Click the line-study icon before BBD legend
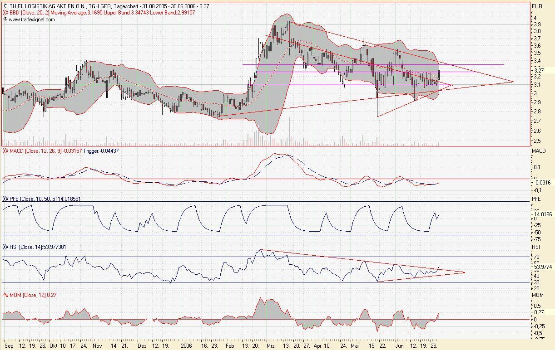 [x=5, y=13]
